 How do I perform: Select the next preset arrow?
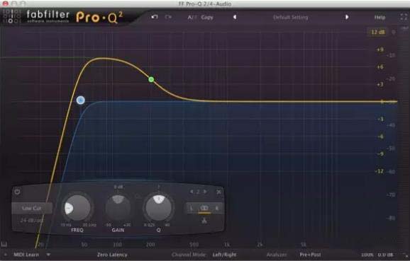(347, 17)
